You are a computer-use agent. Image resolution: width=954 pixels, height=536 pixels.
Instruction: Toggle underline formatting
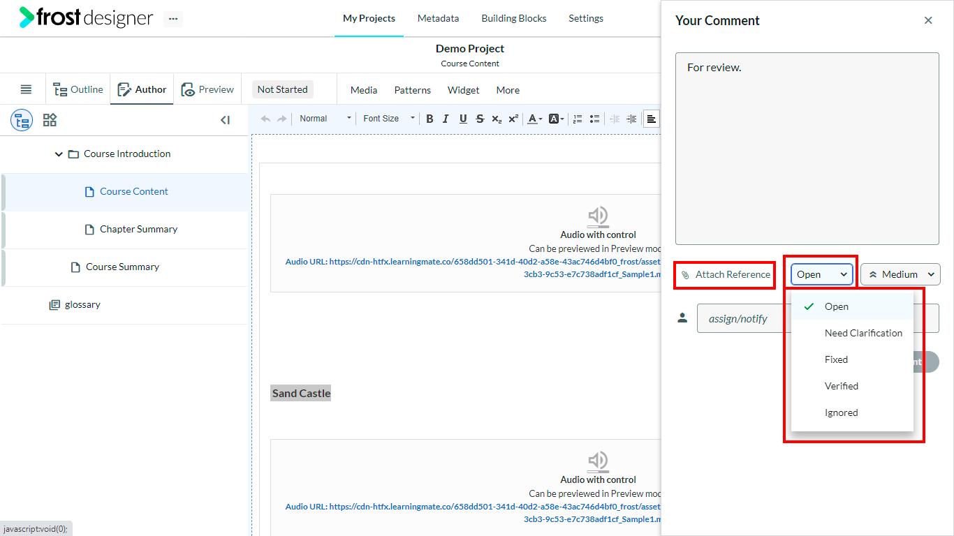coord(463,119)
